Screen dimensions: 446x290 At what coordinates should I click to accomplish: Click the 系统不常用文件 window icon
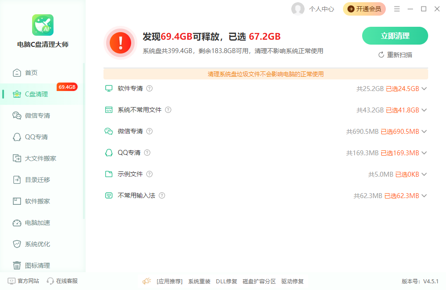(x=109, y=110)
